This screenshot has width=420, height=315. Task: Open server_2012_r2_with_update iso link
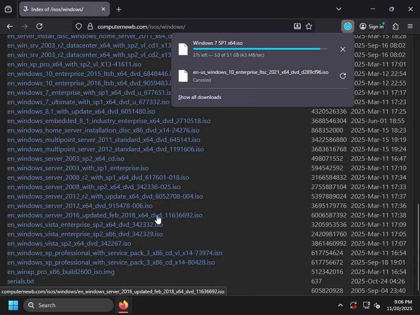coord(105,196)
